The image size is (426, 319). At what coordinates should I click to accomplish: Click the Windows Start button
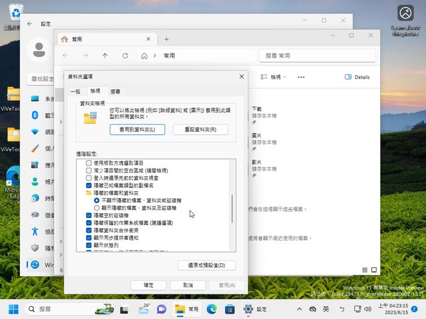[13, 309]
